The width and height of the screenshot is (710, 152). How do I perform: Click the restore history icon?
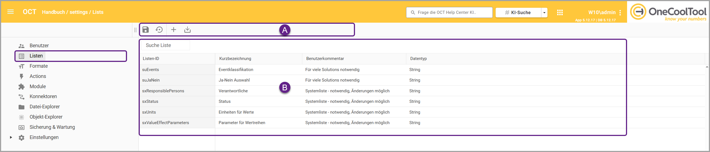(x=159, y=30)
